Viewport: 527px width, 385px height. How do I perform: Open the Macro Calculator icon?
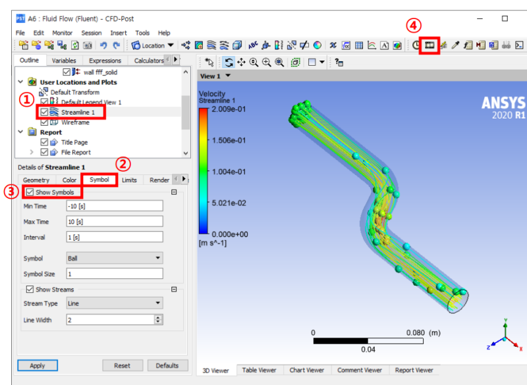click(x=481, y=45)
